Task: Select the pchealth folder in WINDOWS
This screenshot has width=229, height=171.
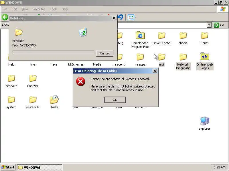Action: tap(11, 81)
